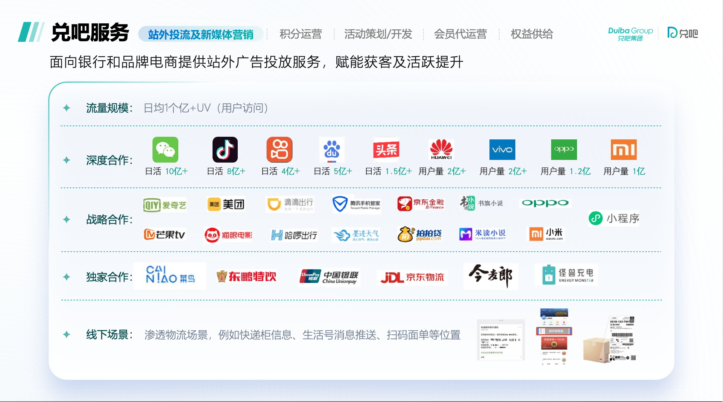
Task: Select the 站外投流及新媒体营销 tab
Action: point(200,35)
